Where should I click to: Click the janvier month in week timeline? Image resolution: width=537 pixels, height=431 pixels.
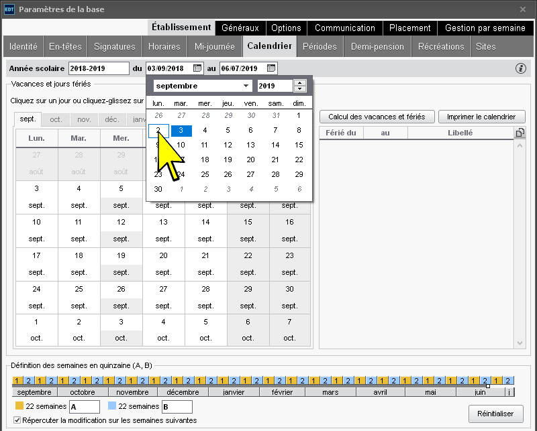tap(234, 392)
